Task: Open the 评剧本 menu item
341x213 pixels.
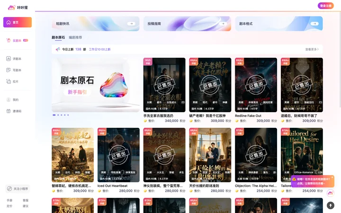Action: 18,59
